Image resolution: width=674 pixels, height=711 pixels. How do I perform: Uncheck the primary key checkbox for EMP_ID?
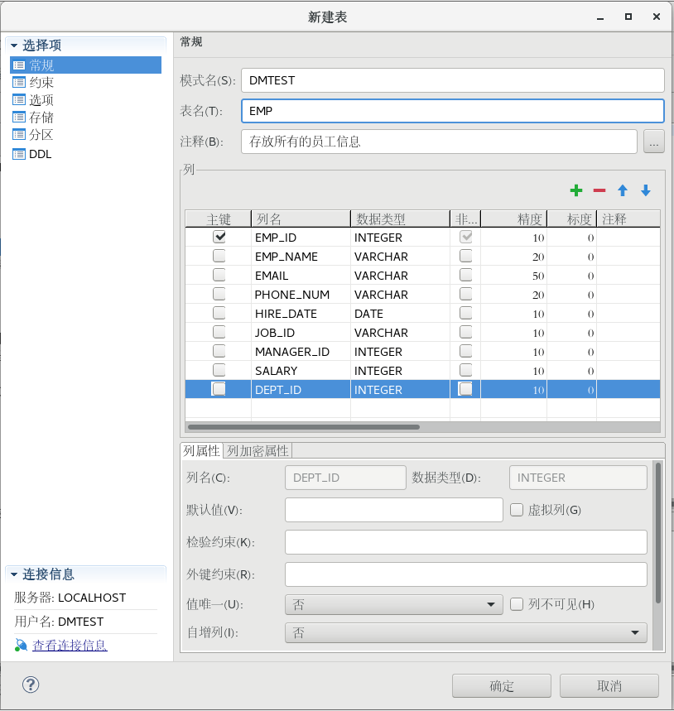[x=219, y=236]
